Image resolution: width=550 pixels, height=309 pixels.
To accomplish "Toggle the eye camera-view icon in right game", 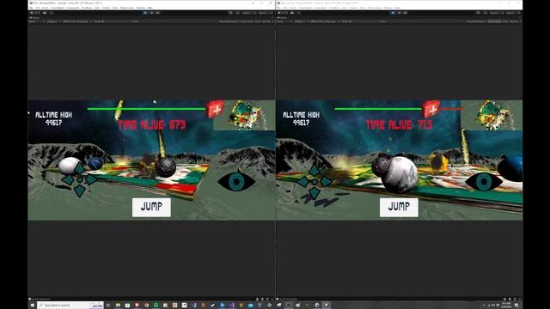I will pos(484,182).
